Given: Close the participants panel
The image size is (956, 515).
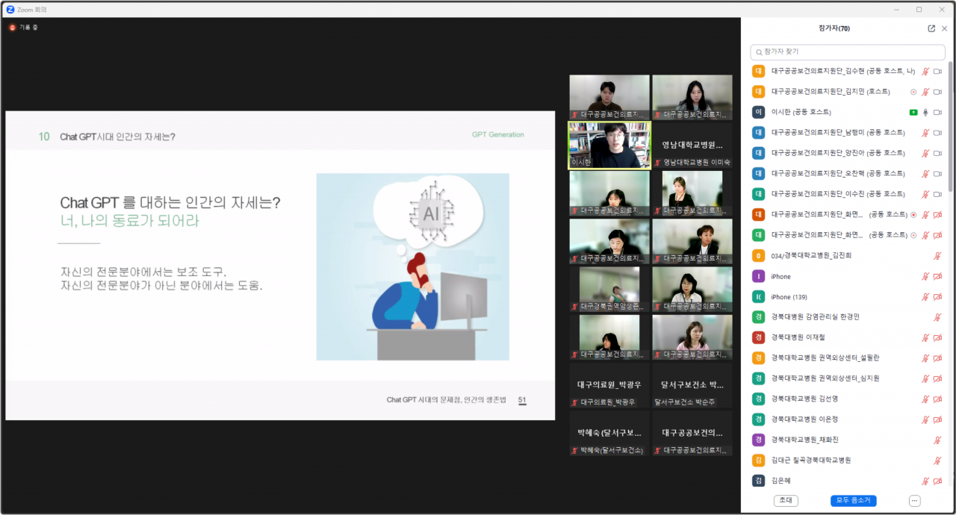Looking at the screenshot, I should (x=945, y=28).
